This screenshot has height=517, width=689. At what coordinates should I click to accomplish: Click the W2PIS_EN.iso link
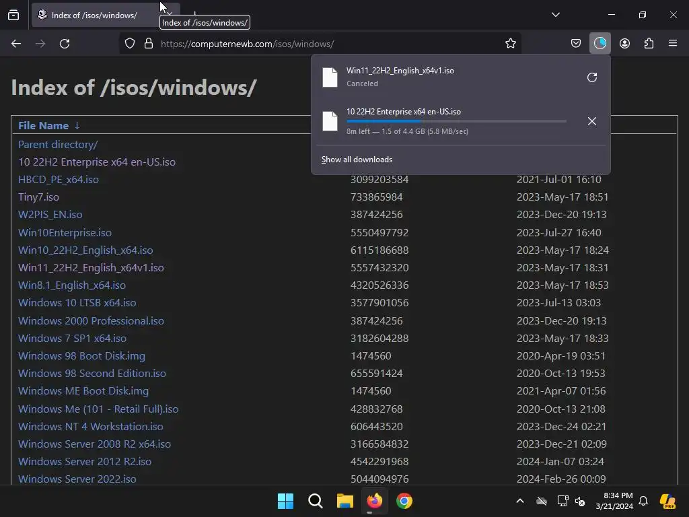point(50,215)
